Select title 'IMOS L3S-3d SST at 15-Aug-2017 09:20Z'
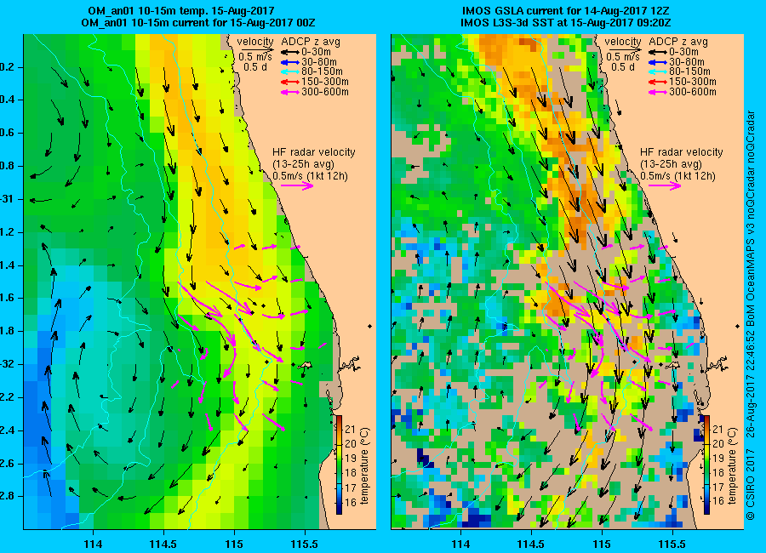The width and height of the screenshot is (766, 553). [x=566, y=22]
